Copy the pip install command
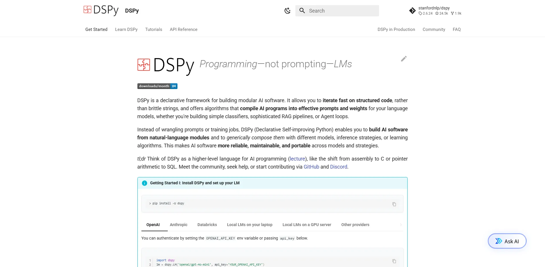The height and width of the screenshot is (267, 545). pyautogui.click(x=394, y=204)
